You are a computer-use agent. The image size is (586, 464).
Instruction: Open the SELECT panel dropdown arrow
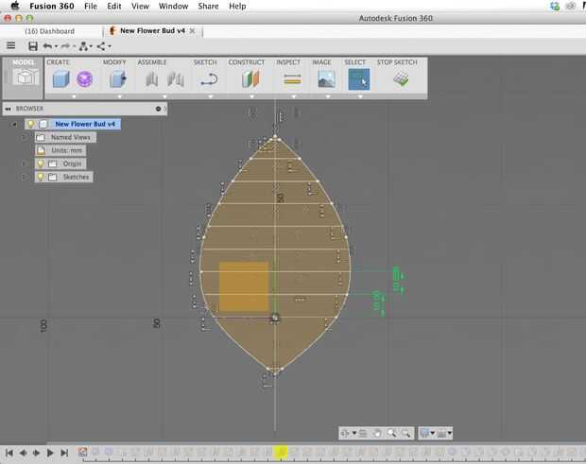coord(360,96)
